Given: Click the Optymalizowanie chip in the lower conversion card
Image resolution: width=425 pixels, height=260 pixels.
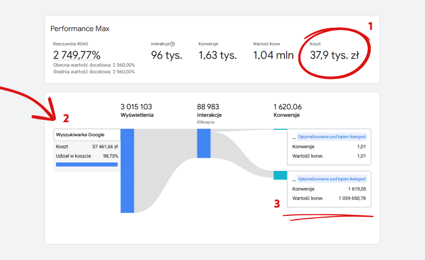Looking at the screenshot, I should point(332,179).
